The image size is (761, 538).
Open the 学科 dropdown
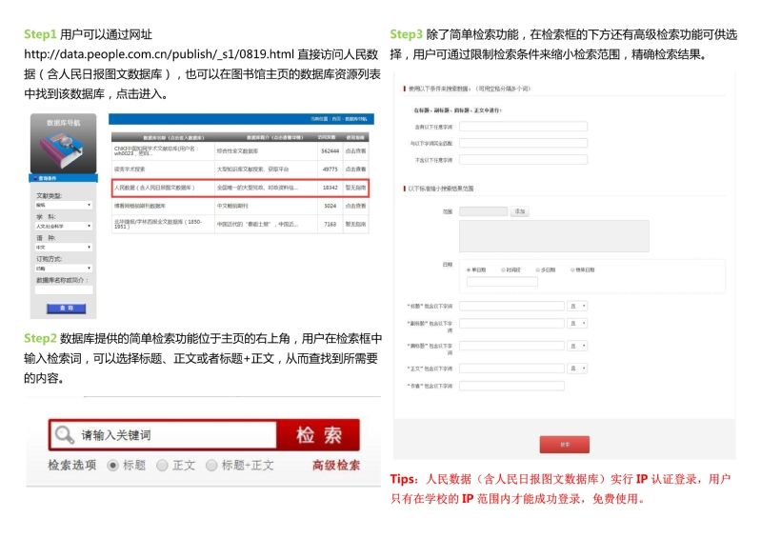(64, 226)
